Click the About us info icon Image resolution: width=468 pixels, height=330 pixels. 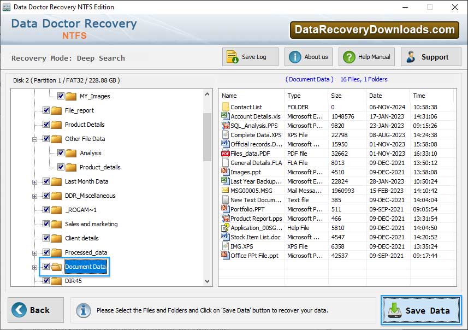point(295,57)
